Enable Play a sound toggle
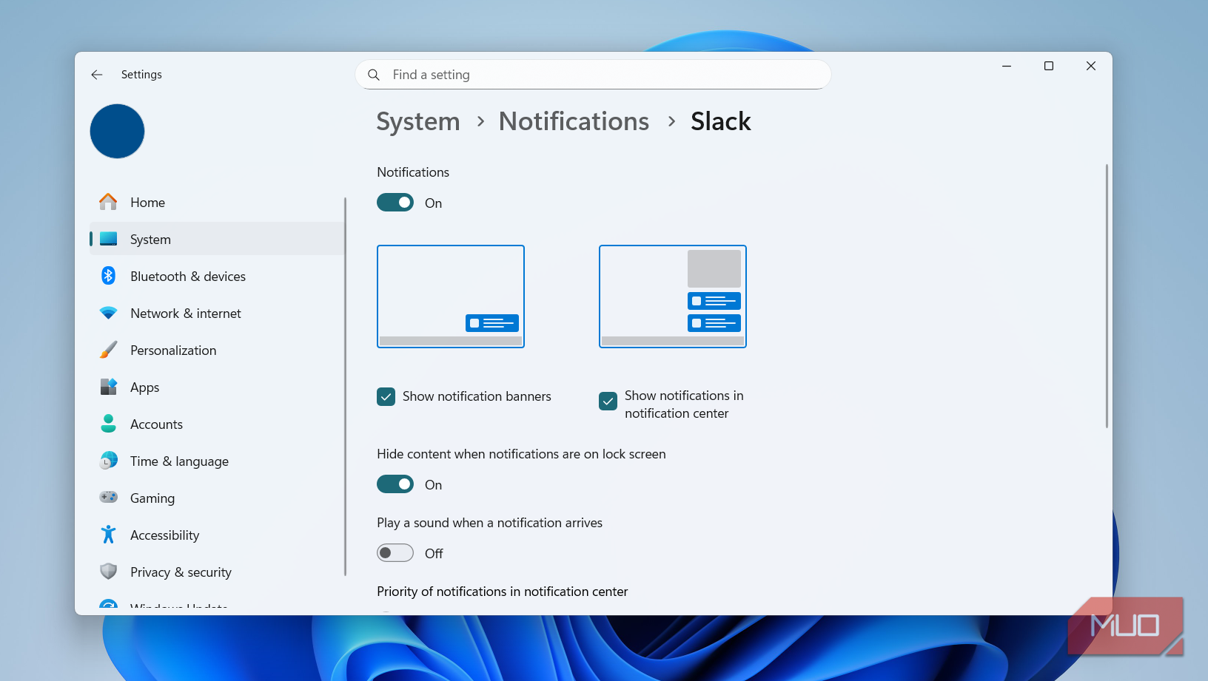1208x681 pixels. (x=395, y=553)
